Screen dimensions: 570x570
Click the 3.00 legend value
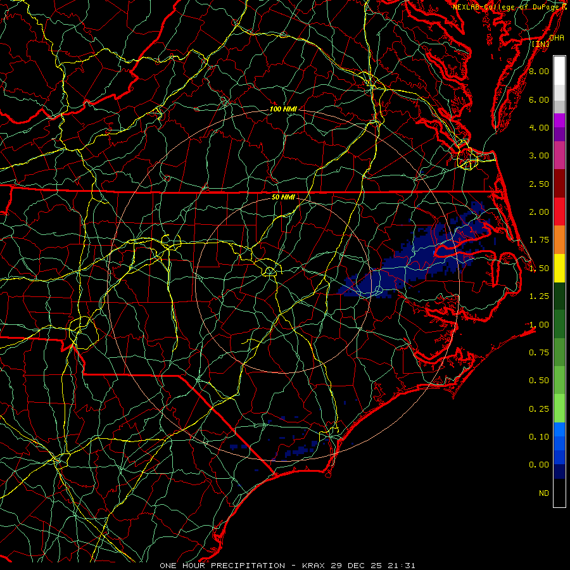point(539,156)
